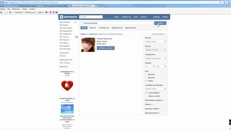Toggle the 'с фотографией' checkbox
The height and width of the screenshot is (130, 231).
click(x=146, y=93)
